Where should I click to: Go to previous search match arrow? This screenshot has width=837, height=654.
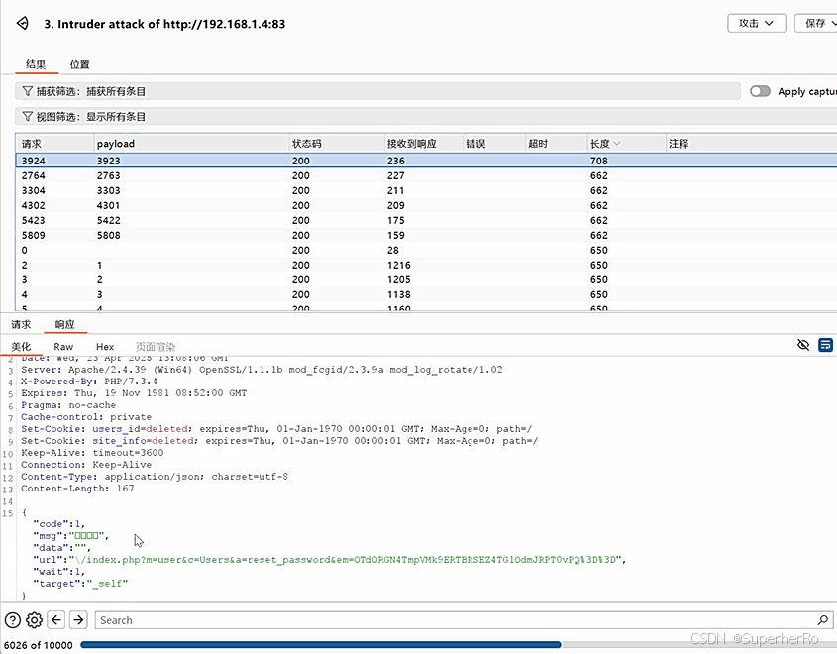(x=56, y=620)
